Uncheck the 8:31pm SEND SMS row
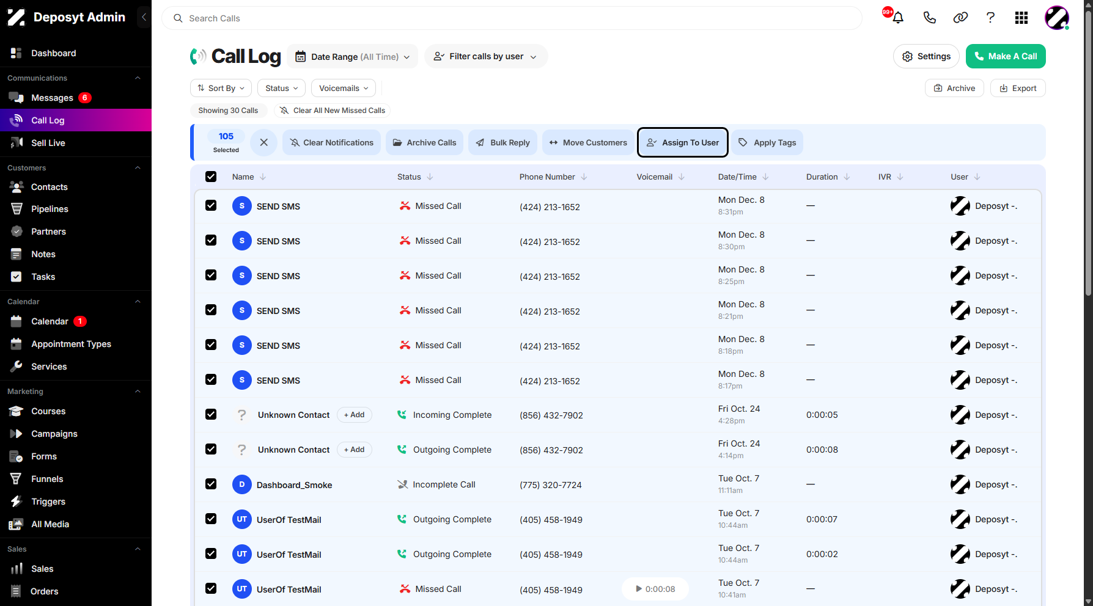Image resolution: width=1093 pixels, height=606 pixels. tap(211, 205)
